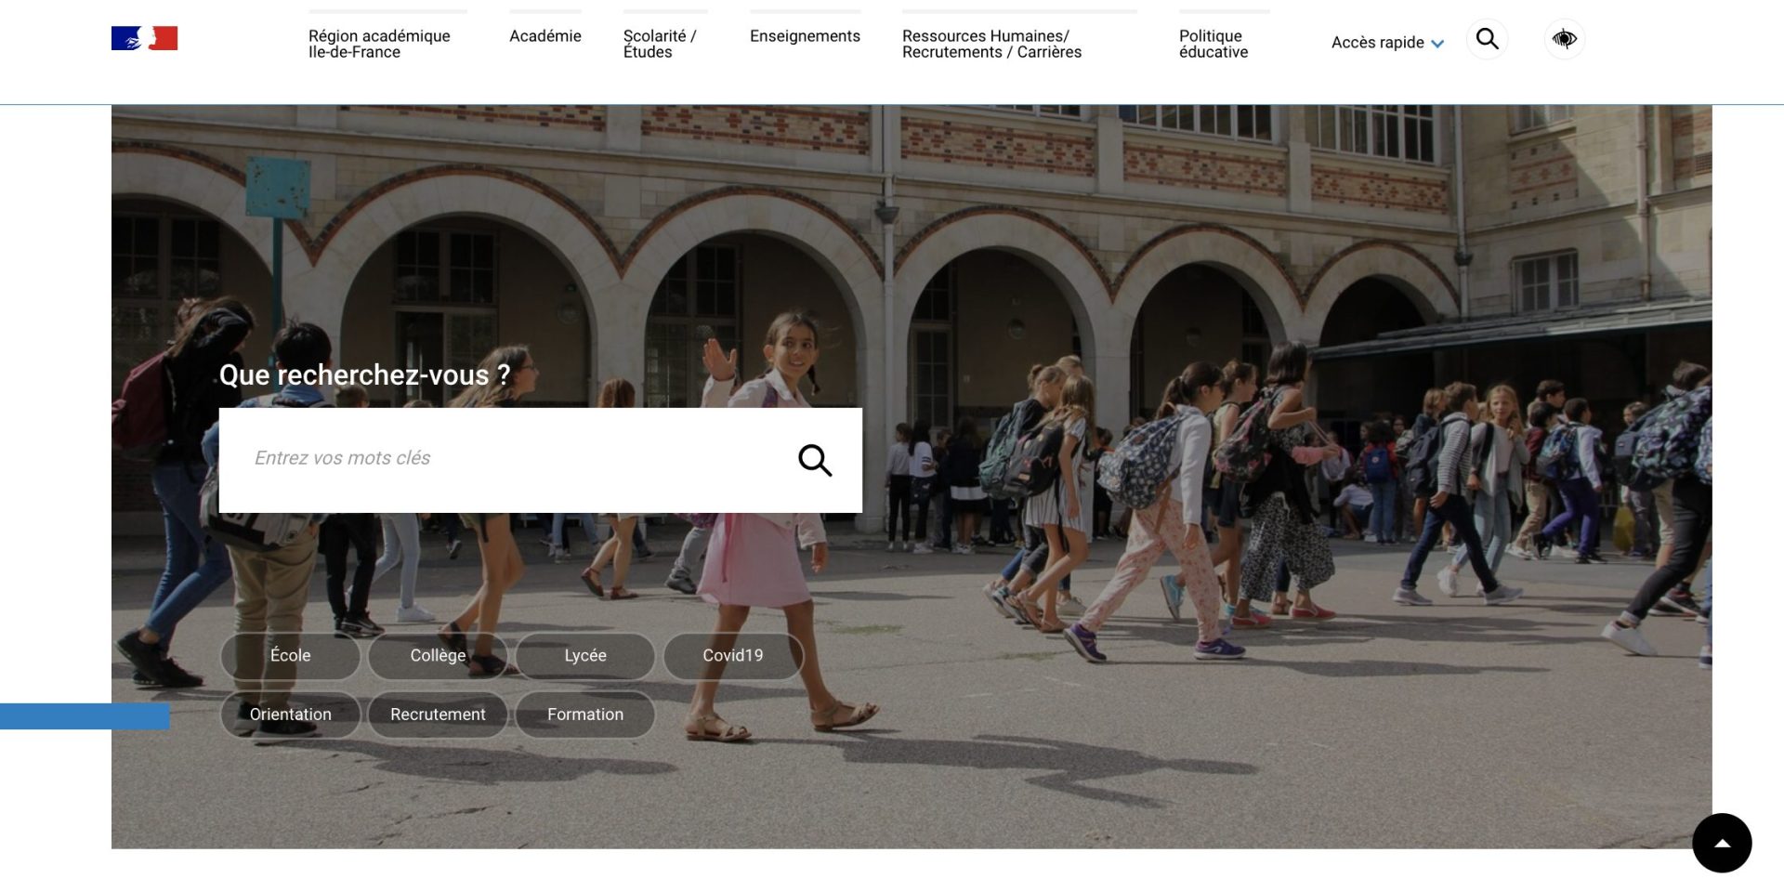Select the Collège quick-search tag
1784x892 pixels.
coord(438,656)
